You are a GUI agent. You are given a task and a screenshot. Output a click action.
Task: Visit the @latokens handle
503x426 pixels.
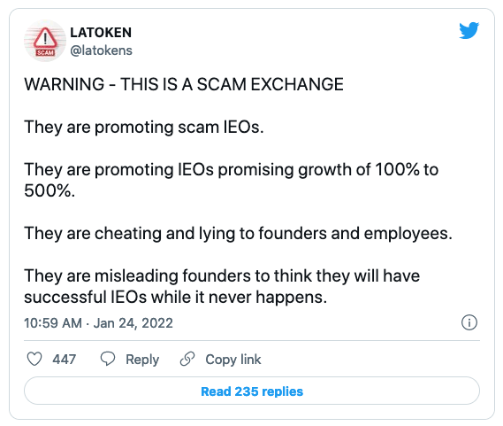101,50
